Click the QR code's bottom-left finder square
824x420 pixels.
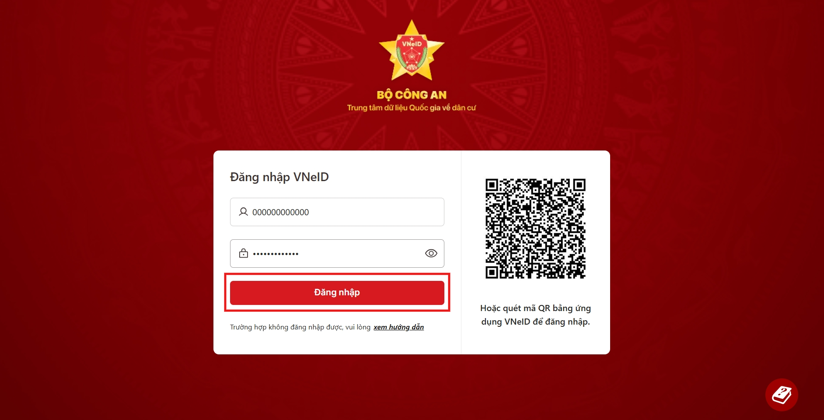[x=492, y=273]
